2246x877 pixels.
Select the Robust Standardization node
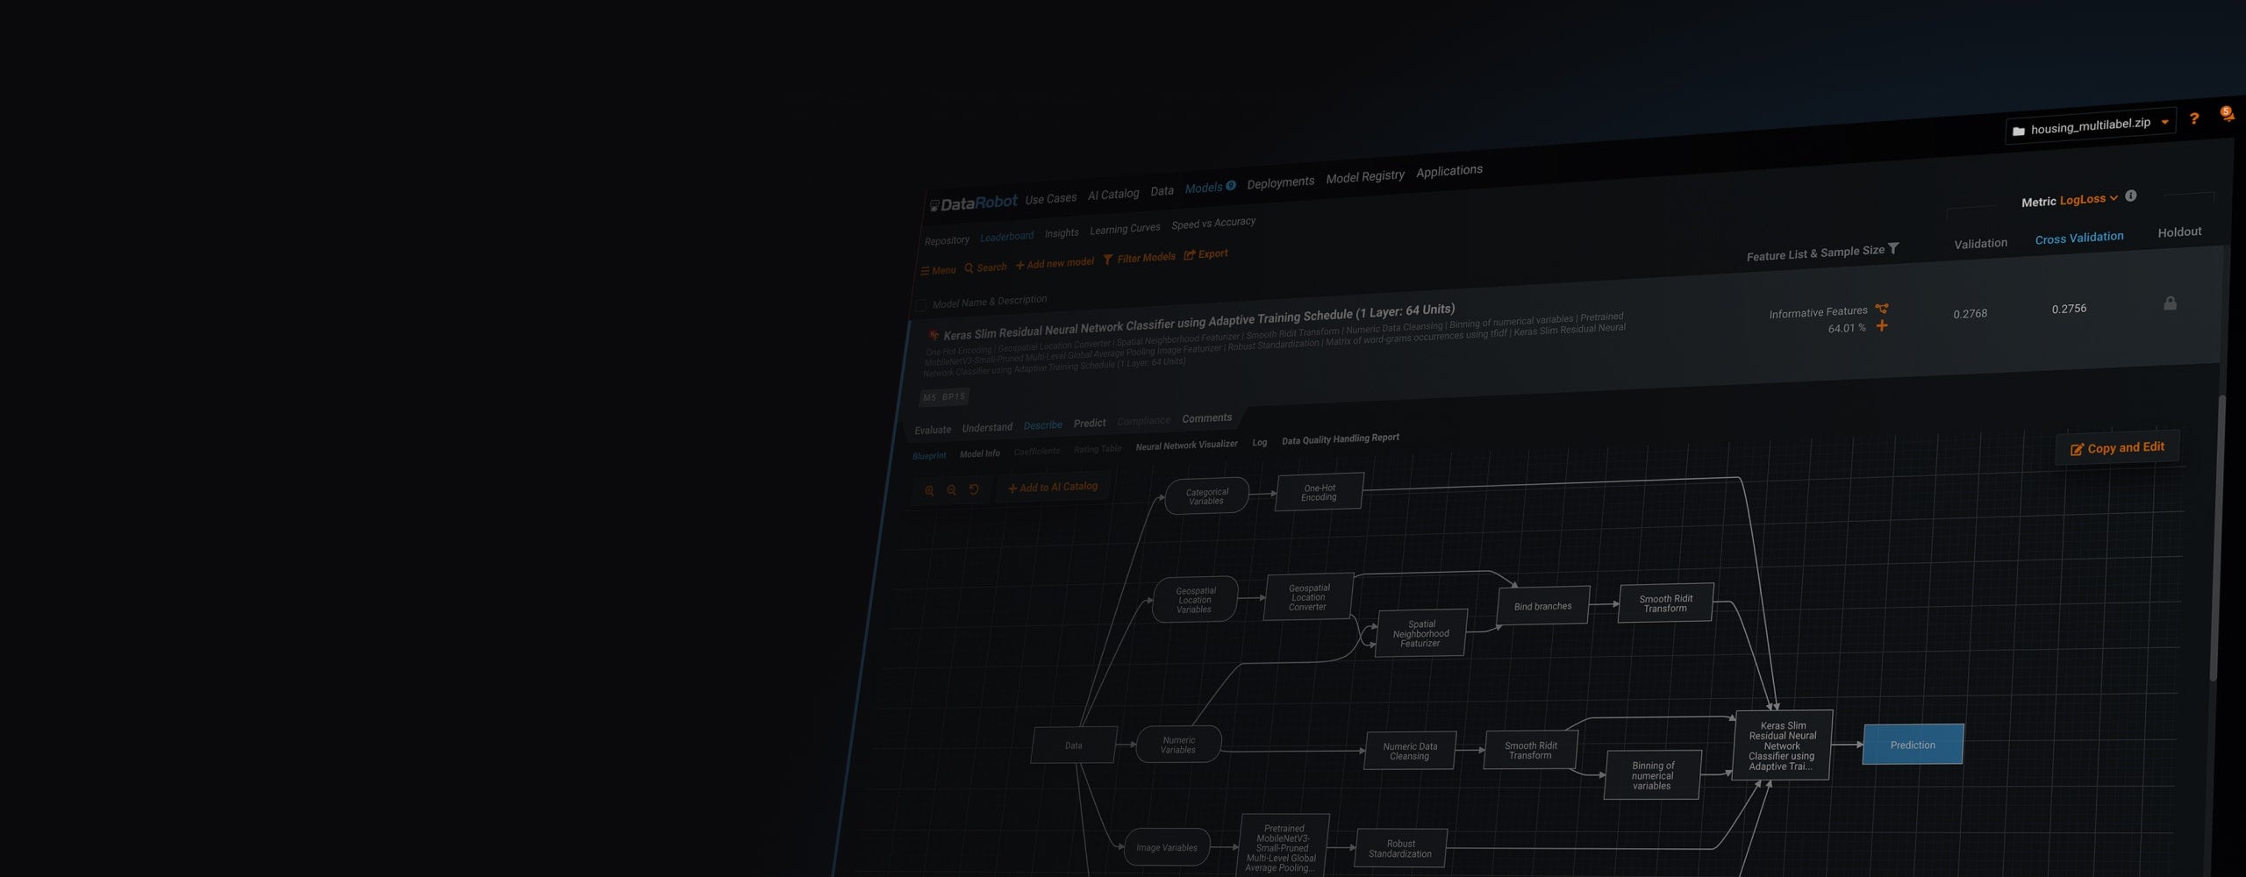(1400, 849)
